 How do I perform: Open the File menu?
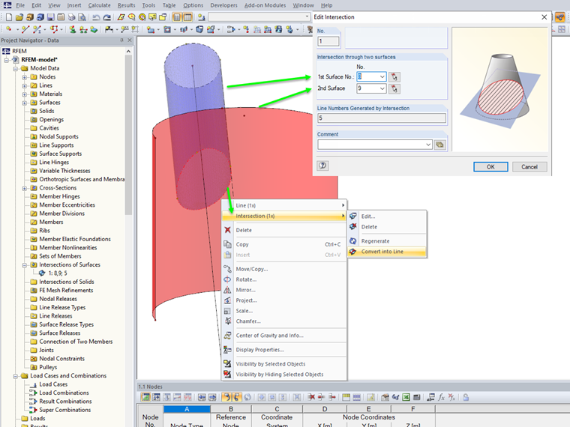(20, 5)
